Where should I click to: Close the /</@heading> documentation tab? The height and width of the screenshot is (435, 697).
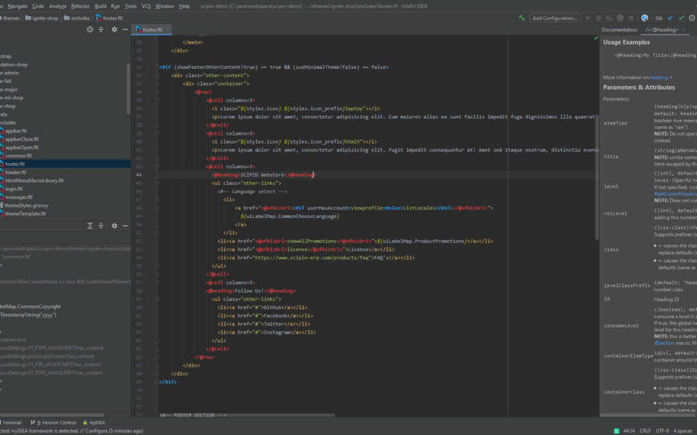683,30
